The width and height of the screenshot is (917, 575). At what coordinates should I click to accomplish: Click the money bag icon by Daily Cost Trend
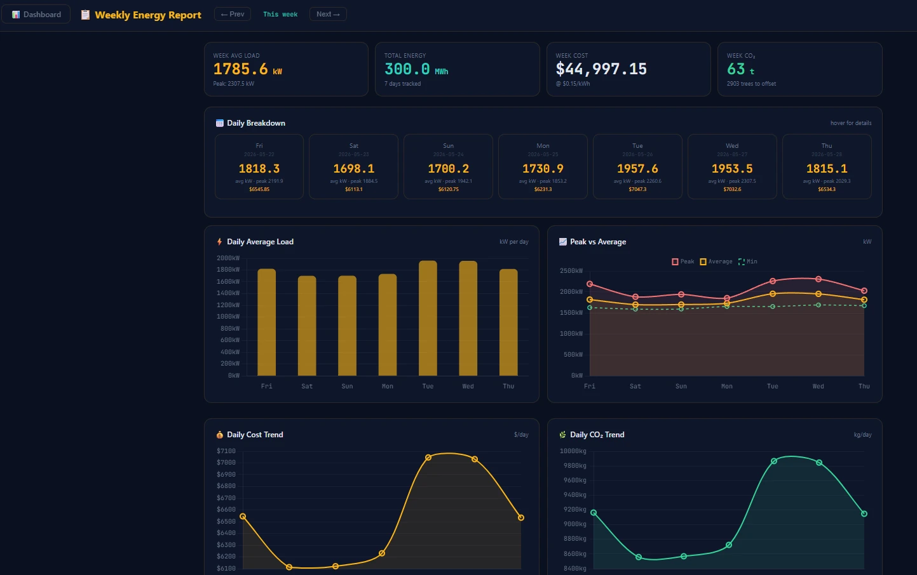[x=220, y=435]
